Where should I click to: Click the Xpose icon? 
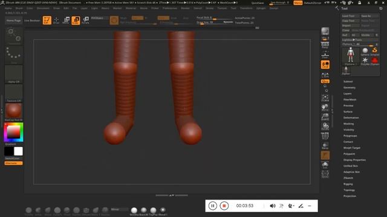pyautogui.click(x=325, y=174)
